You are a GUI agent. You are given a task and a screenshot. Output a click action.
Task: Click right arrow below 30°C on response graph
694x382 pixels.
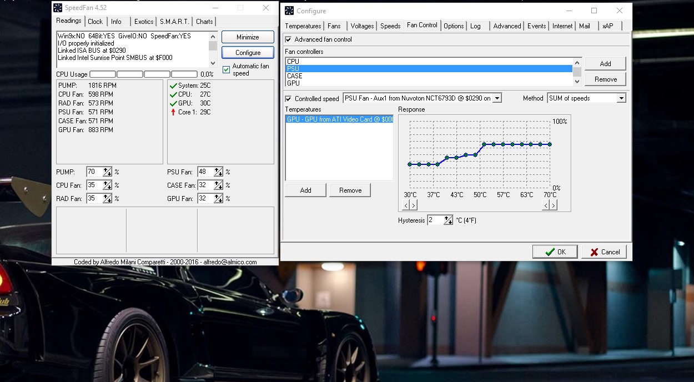(x=413, y=205)
